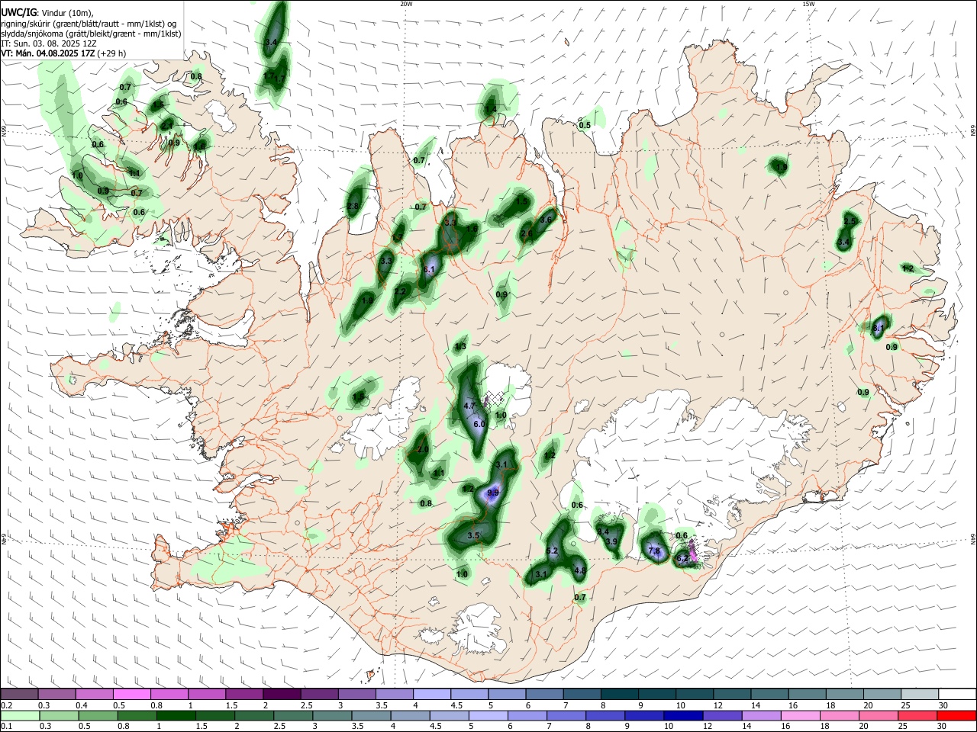This screenshot has width=977, height=732.
Task: Click the 2.8 precipitation value
Action: pos(353,207)
